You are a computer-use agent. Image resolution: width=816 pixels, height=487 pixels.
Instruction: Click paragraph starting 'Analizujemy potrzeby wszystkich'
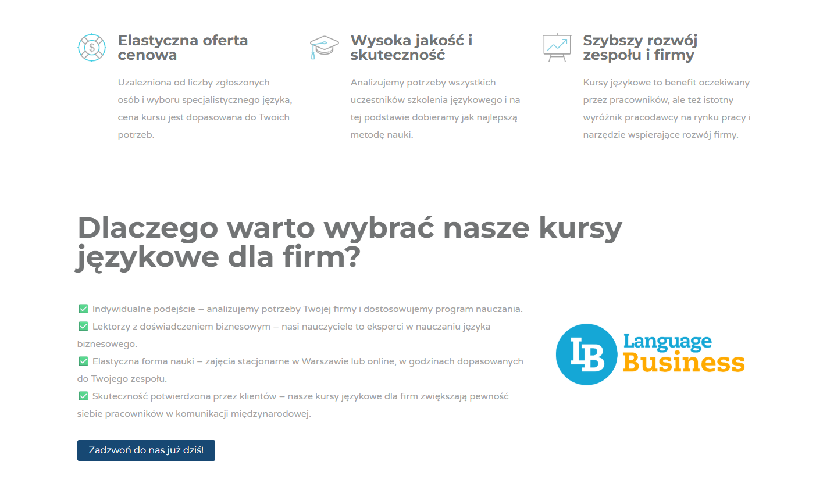(x=435, y=109)
